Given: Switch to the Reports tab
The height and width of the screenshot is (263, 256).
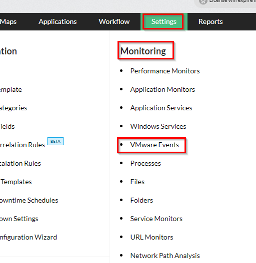Looking at the screenshot, I should click(210, 21).
